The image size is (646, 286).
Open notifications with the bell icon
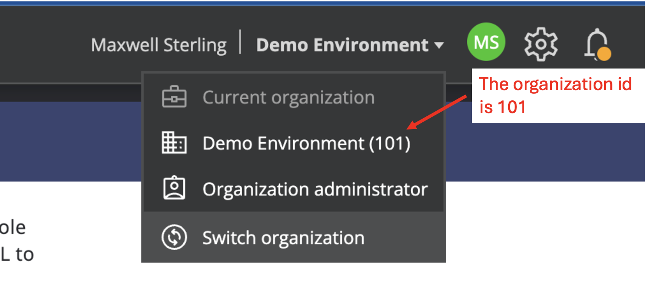(x=596, y=44)
